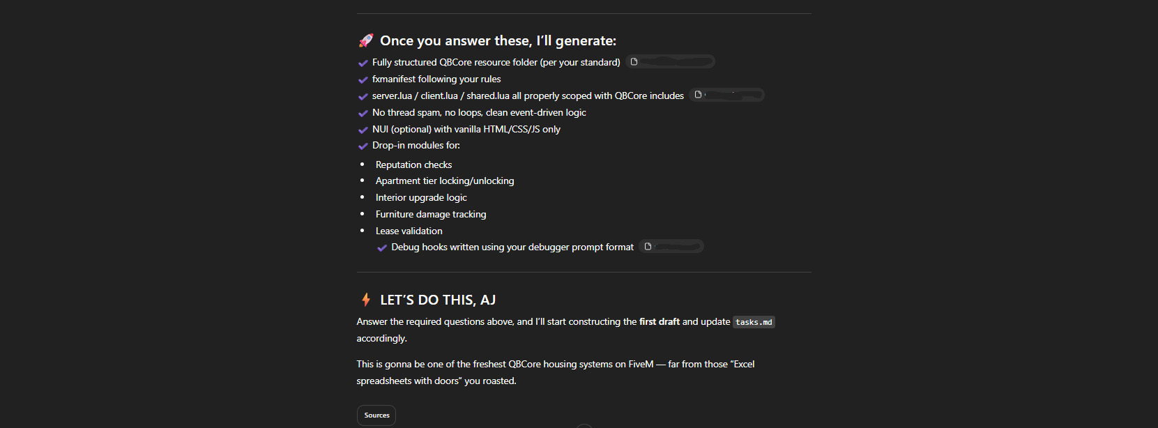Click the rocket emoji beside 'Once you answer these'
Screen dimensions: 1158x428
pyautogui.click(x=365, y=41)
